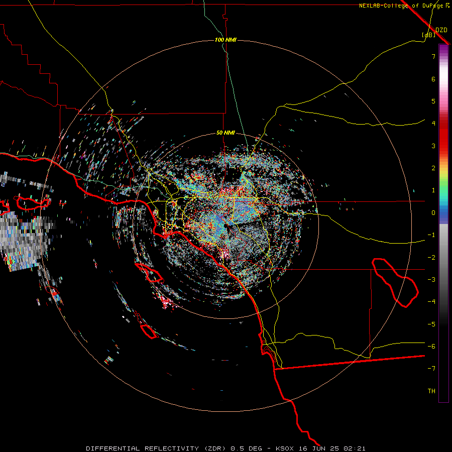Click the 7 value on color scale
Viewport: 452px width, 452px height.
pos(433,56)
